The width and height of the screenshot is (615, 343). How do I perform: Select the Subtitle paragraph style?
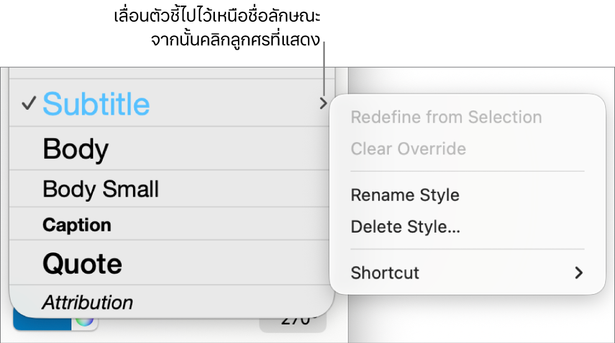(x=96, y=104)
